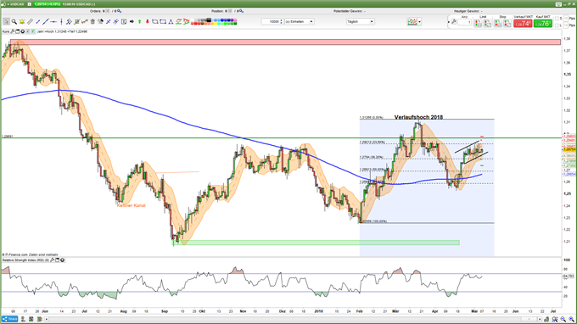This screenshot has height=324, width=577.
Task: Tick the S checkbox beside Pips
Action: click(557, 19)
